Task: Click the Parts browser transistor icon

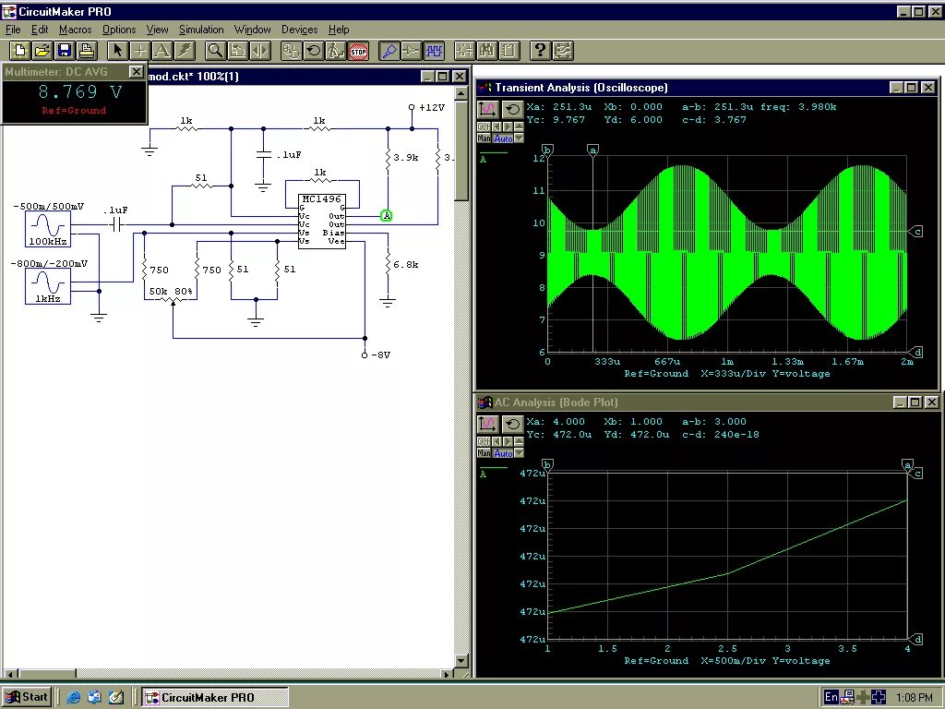Action: (464, 51)
